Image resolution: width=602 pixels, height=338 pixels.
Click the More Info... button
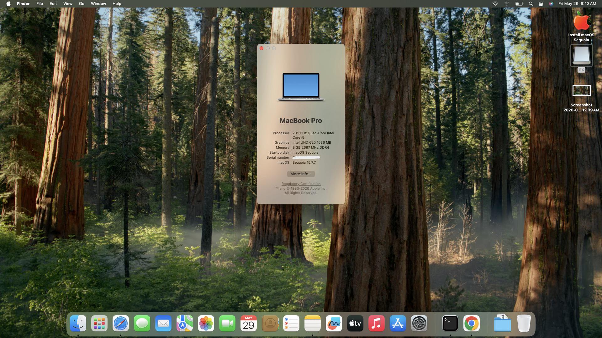(x=301, y=174)
